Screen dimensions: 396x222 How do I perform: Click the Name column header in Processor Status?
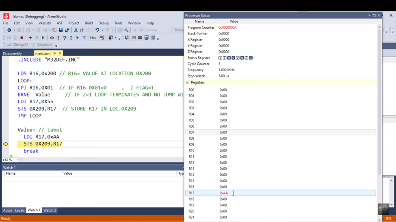(199, 21)
